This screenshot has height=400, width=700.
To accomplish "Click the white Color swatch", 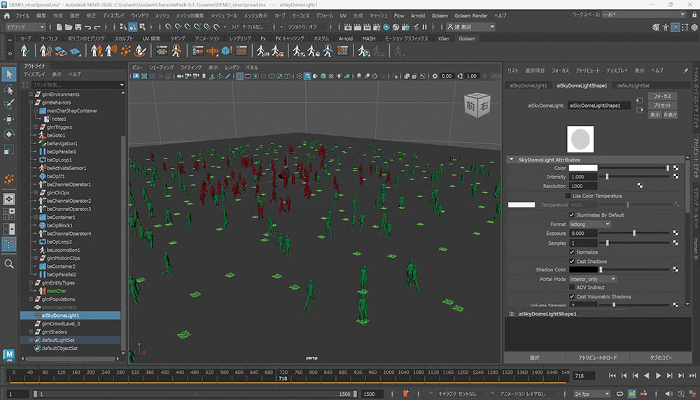I will point(582,168).
